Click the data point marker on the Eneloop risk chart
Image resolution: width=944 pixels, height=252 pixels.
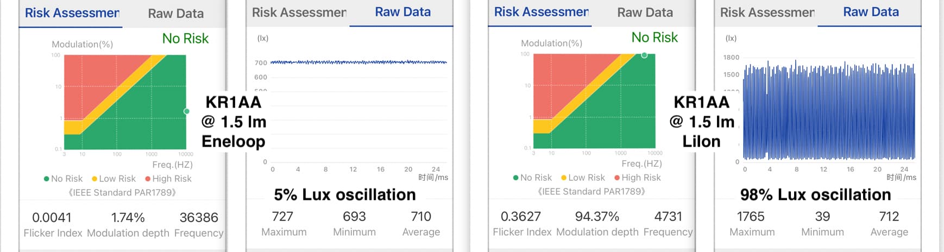[x=186, y=111]
